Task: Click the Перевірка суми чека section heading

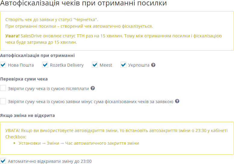Action: click(24, 79)
